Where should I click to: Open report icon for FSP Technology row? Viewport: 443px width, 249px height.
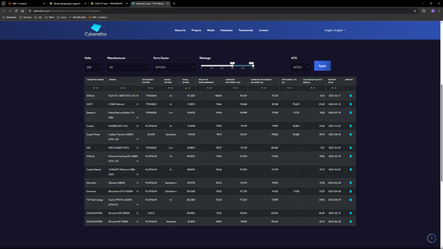351,200
